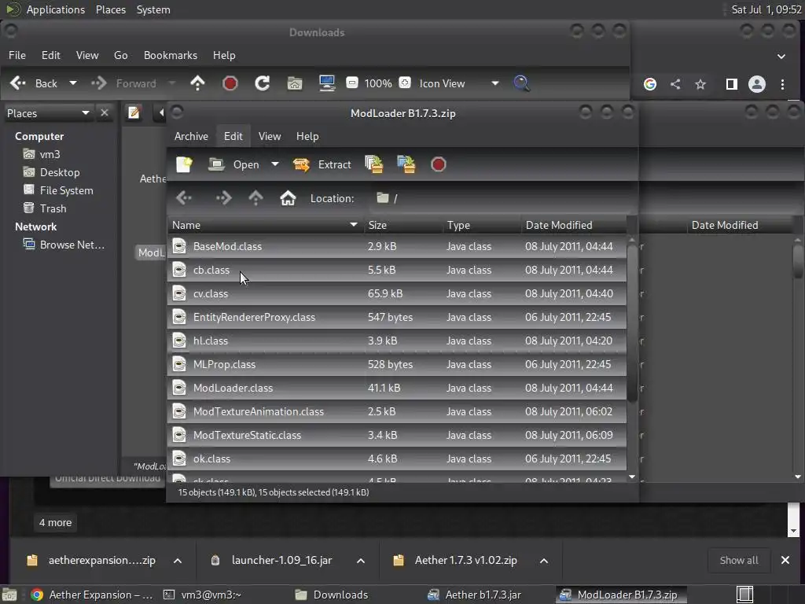The height and width of the screenshot is (604, 805).
Task: Select BaseMod.class file
Action: [x=397, y=246]
